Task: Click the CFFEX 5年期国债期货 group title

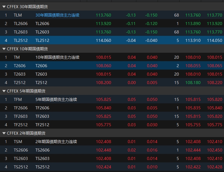Action: [x=26, y=91]
